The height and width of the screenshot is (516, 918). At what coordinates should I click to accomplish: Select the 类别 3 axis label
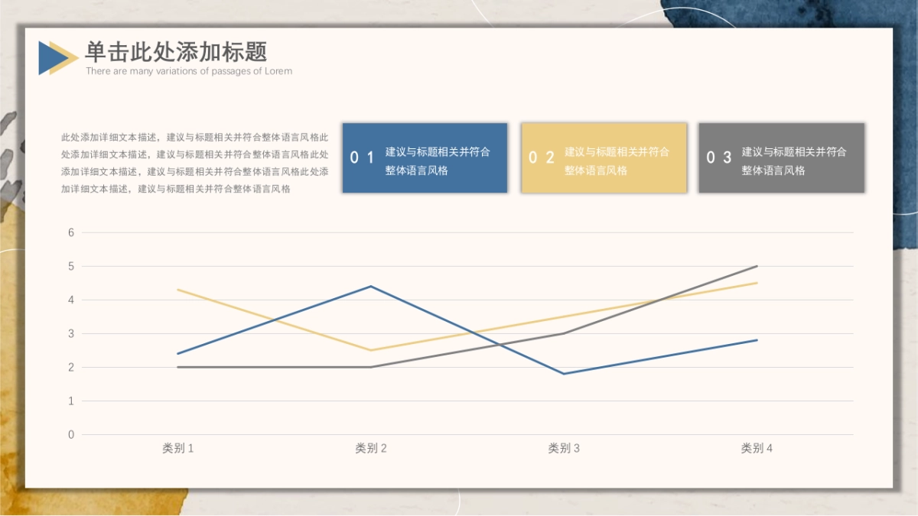564,448
